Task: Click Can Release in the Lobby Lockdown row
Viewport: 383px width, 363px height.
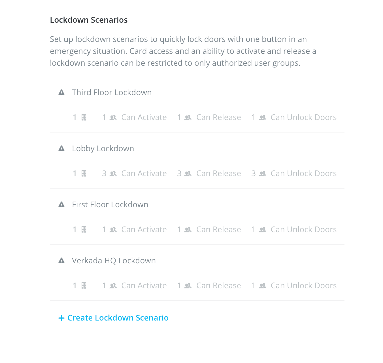Action: [x=218, y=173]
